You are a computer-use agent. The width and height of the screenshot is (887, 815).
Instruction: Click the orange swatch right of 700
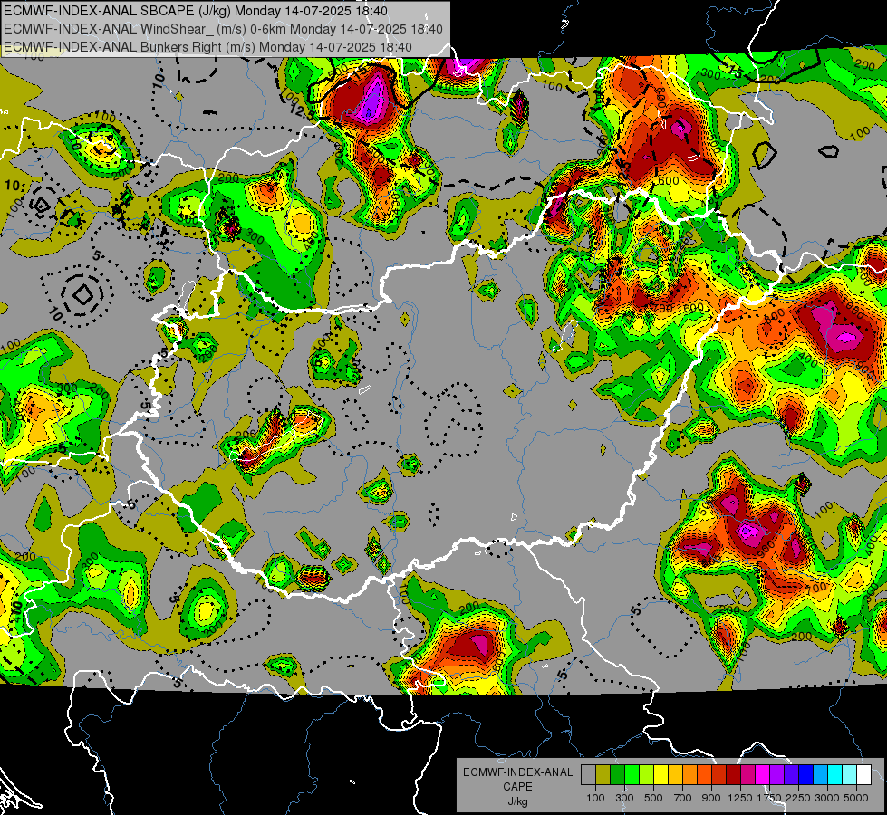(690, 775)
